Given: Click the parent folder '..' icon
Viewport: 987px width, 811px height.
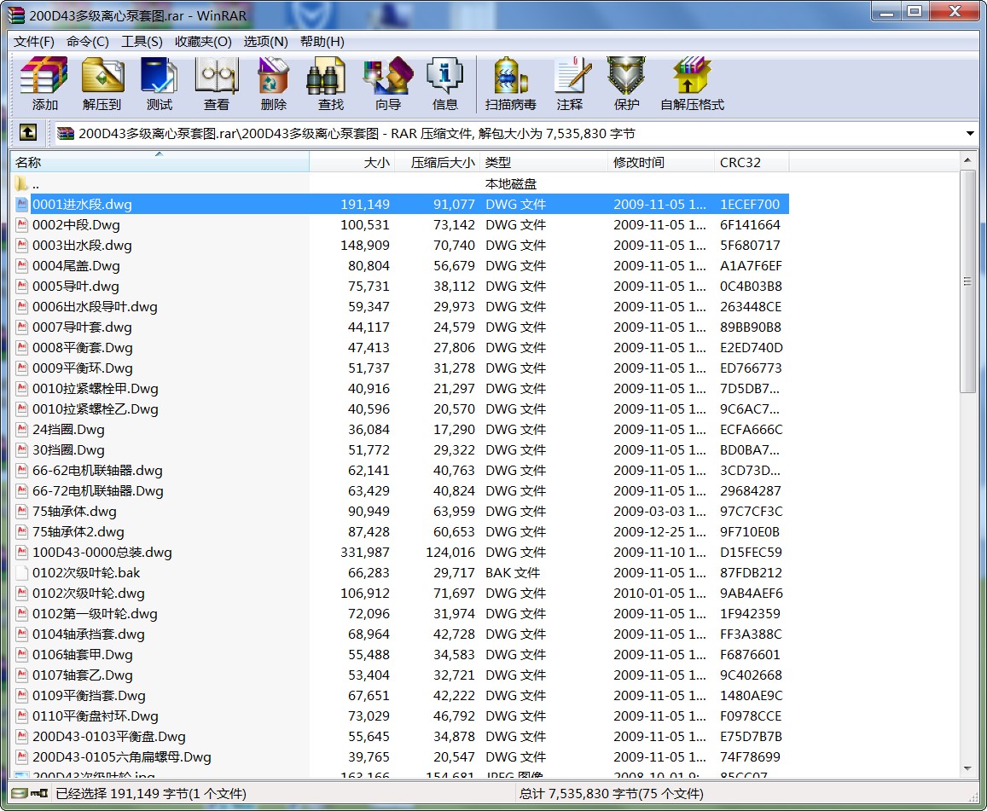Looking at the screenshot, I should pyautogui.click(x=21, y=183).
